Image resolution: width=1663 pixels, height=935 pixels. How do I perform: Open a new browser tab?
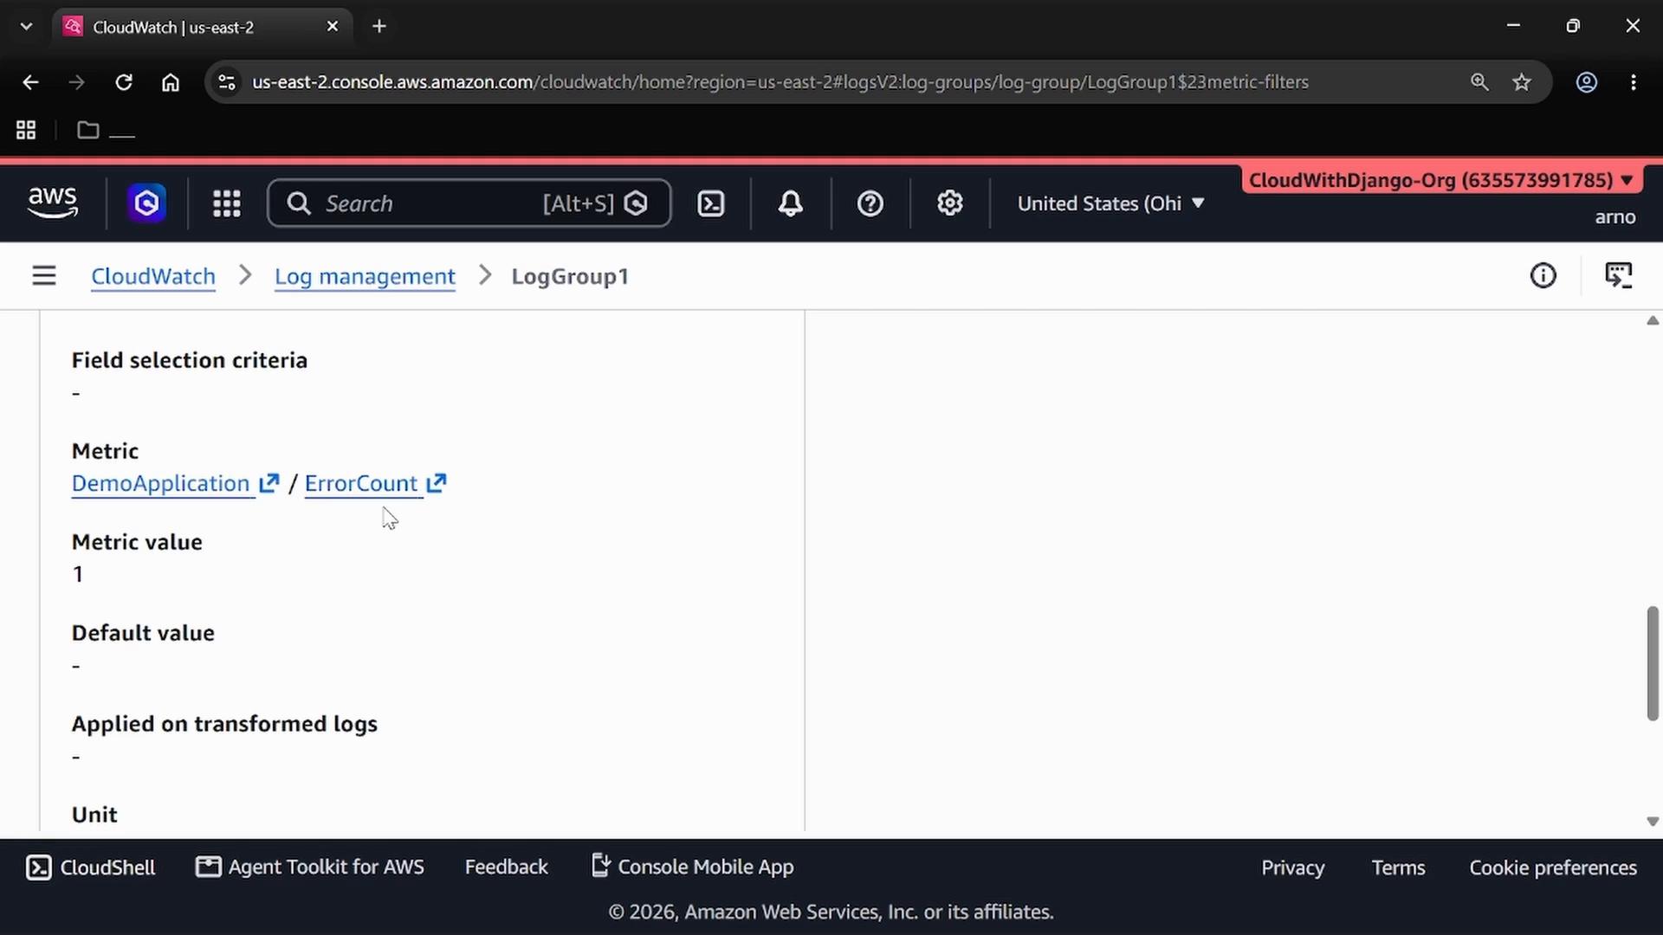click(x=379, y=27)
